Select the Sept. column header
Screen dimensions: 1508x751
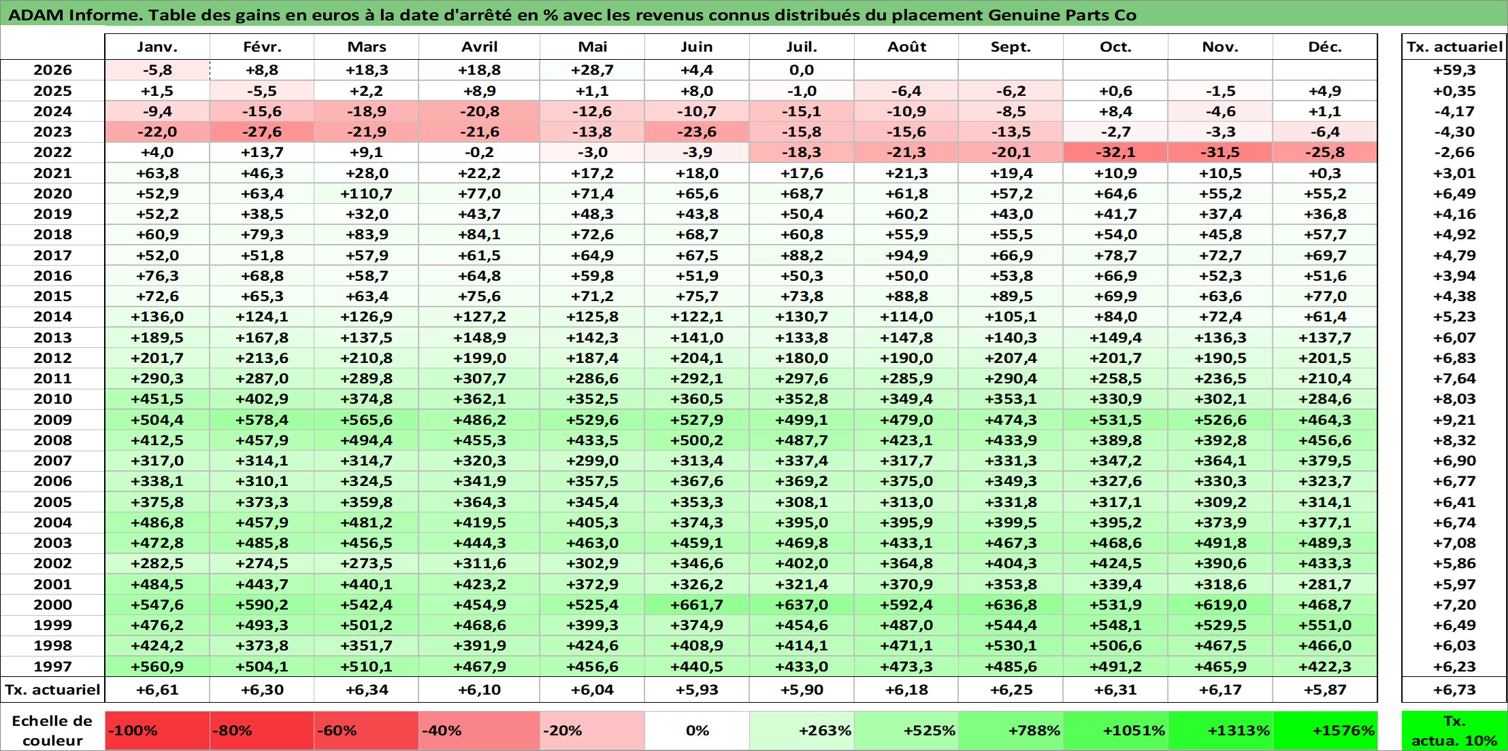(1011, 47)
